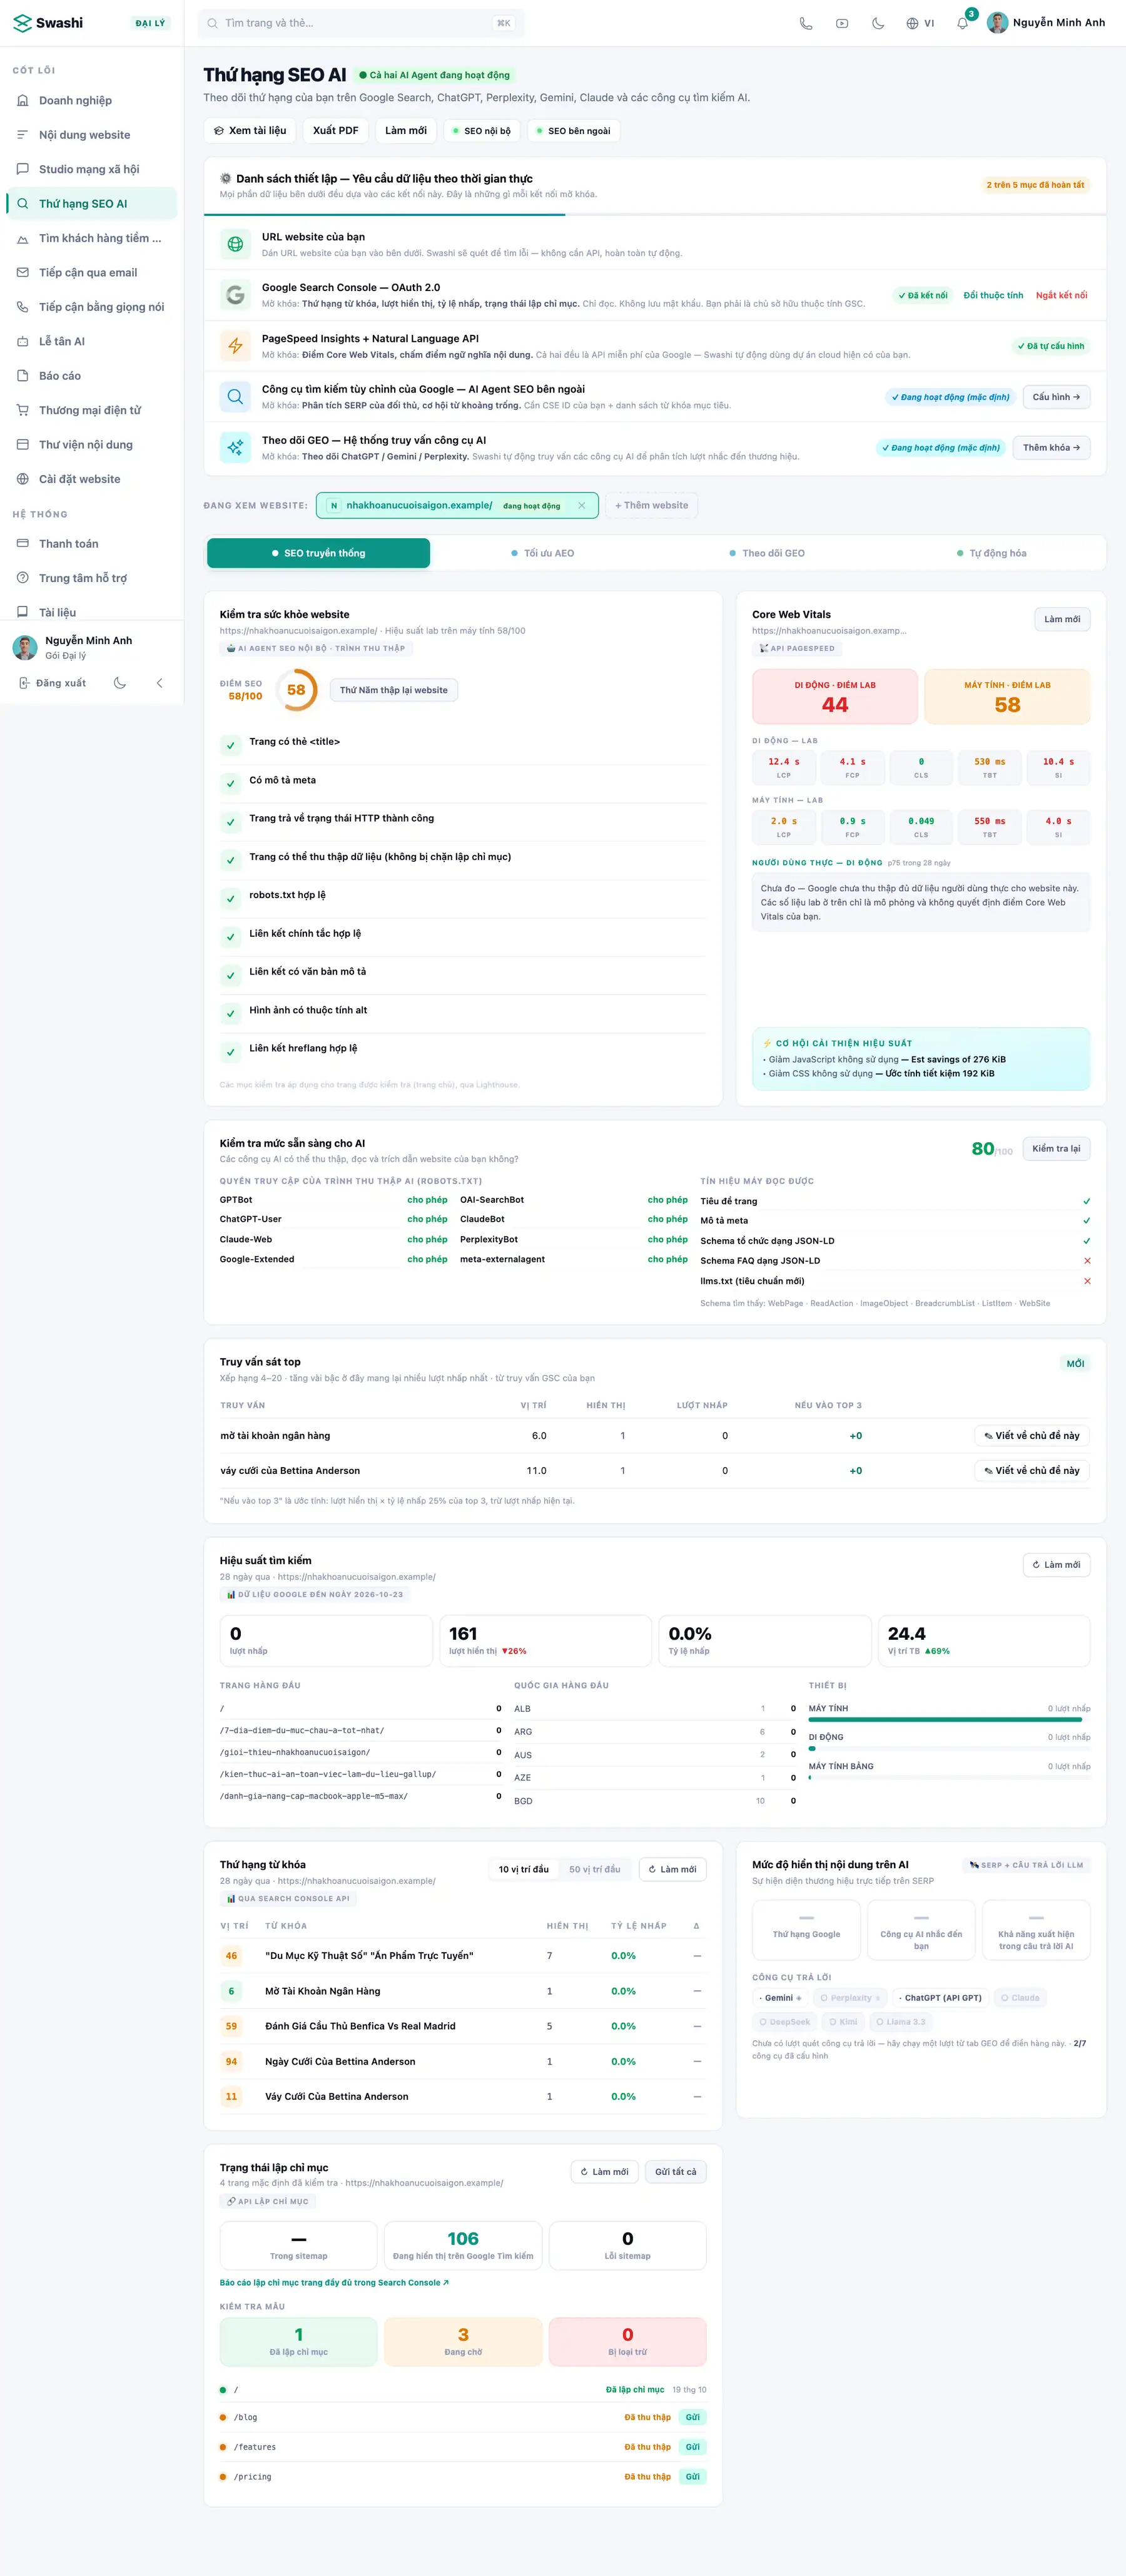Open the VI language selector
The image size is (1126, 2576).
coord(920,23)
